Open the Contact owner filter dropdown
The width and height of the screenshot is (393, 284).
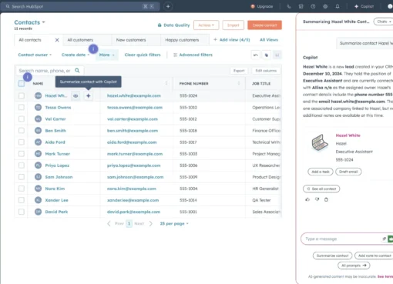pyautogui.click(x=35, y=55)
